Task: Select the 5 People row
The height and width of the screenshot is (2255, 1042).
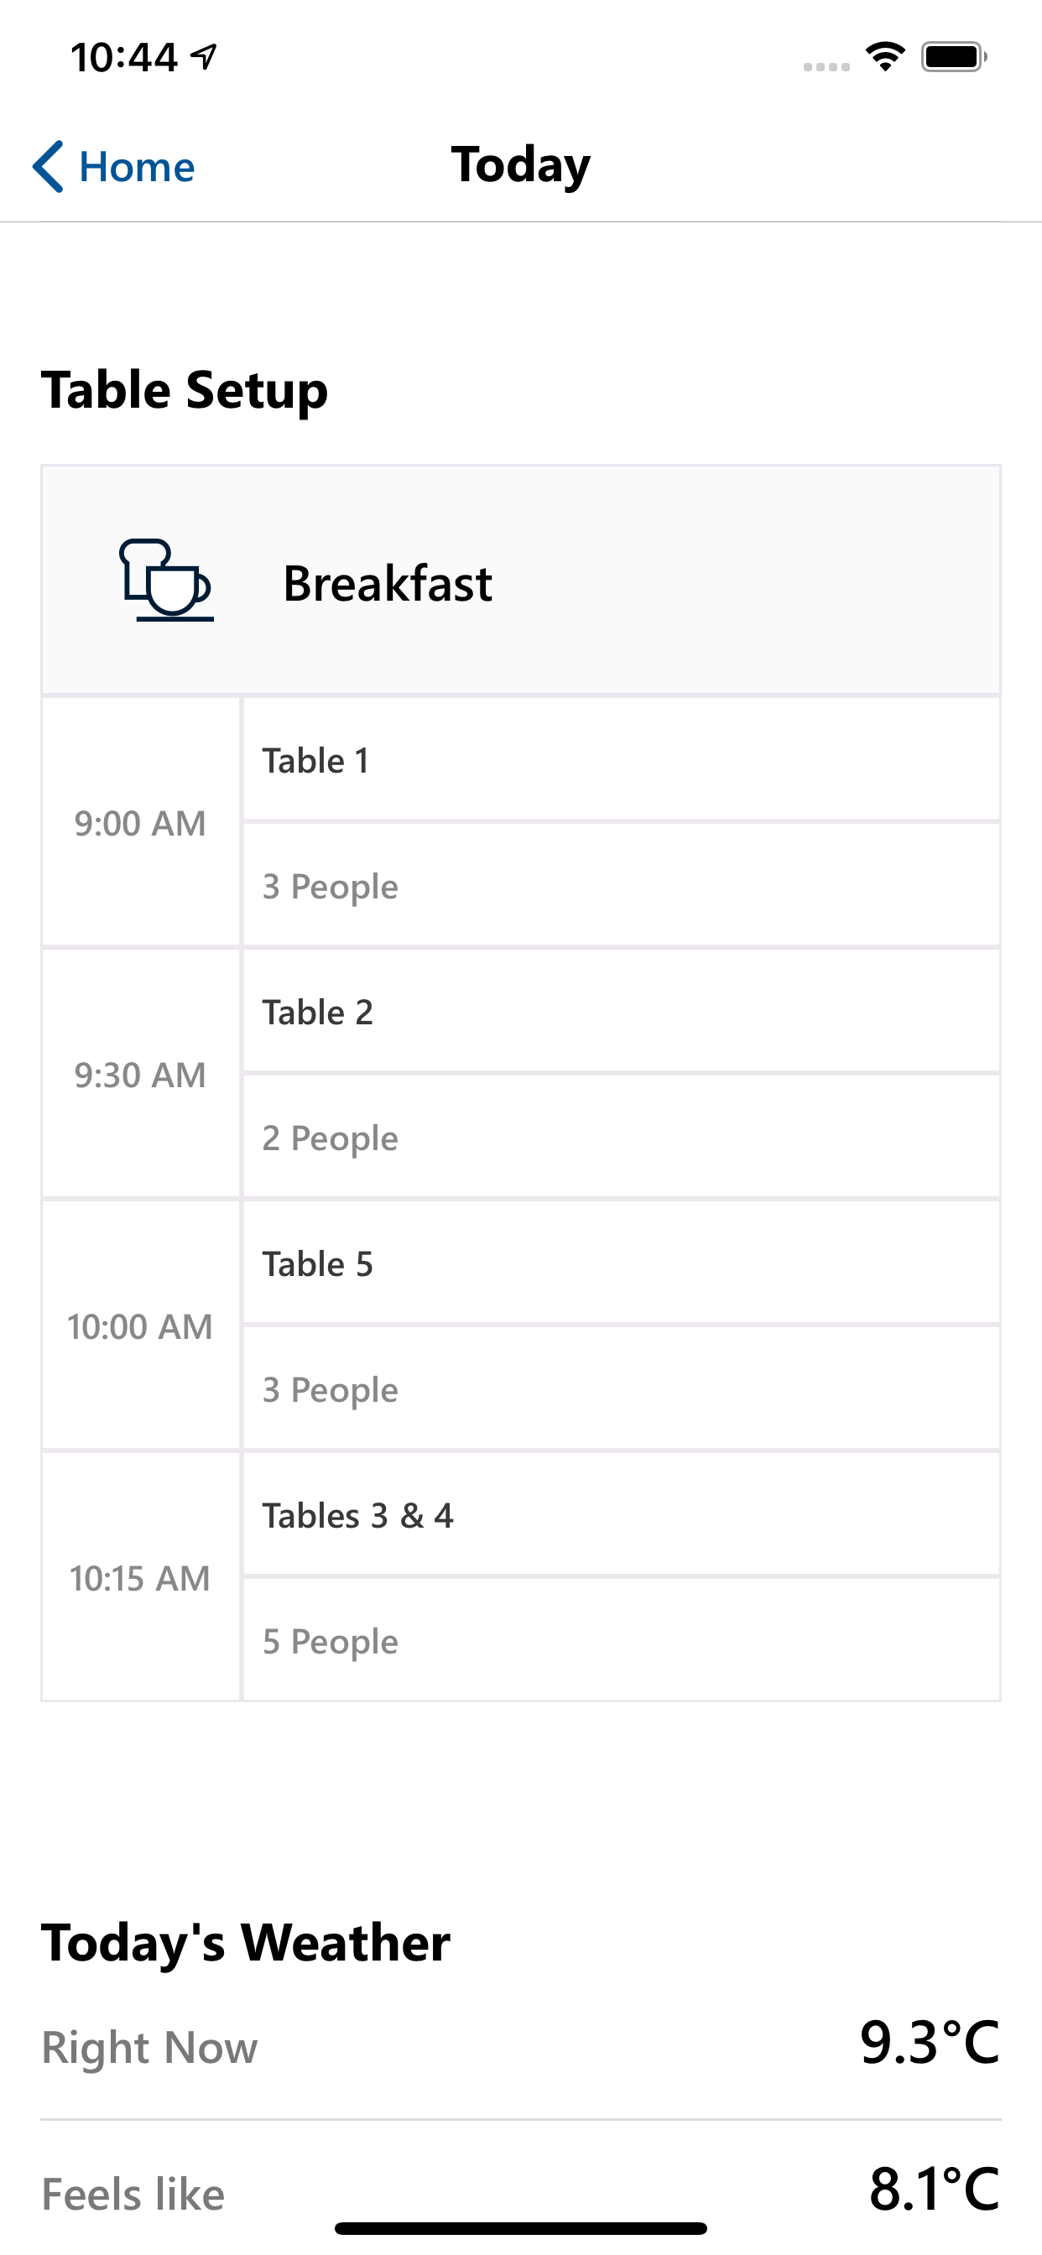Action: [622, 1640]
